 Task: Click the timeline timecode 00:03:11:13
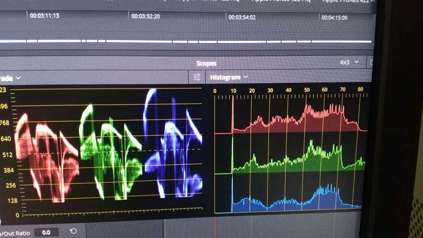[x=44, y=16]
